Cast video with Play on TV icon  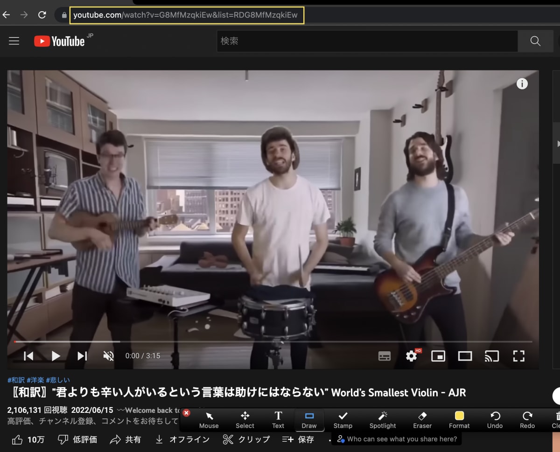pyautogui.click(x=492, y=356)
